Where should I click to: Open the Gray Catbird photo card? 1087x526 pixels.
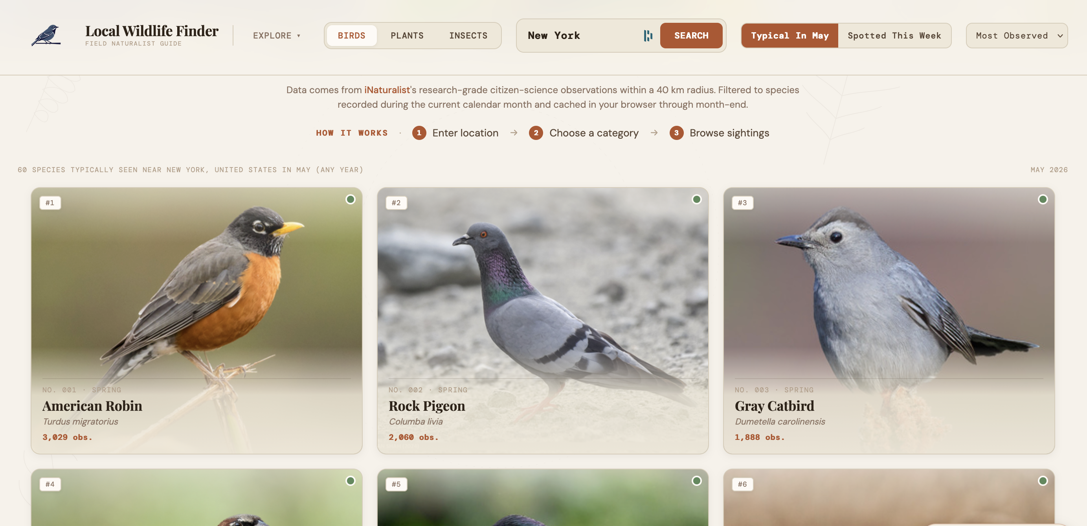tap(889, 321)
